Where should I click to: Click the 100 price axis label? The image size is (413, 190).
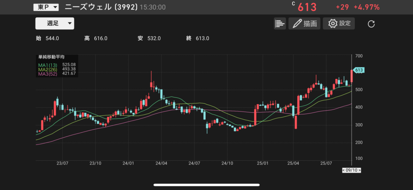coord(359,158)
